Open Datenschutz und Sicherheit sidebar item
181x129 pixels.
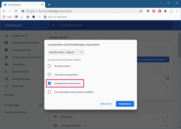27,57
